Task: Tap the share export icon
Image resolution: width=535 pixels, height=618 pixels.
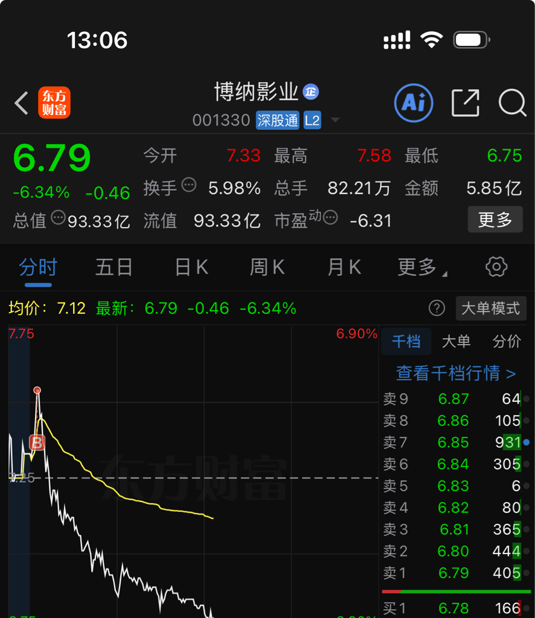Action: (x=466, y=103)
